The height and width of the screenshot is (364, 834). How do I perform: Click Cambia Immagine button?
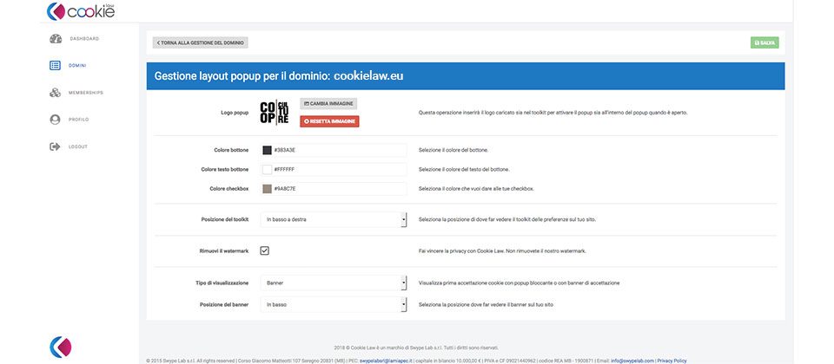(328, 103)
